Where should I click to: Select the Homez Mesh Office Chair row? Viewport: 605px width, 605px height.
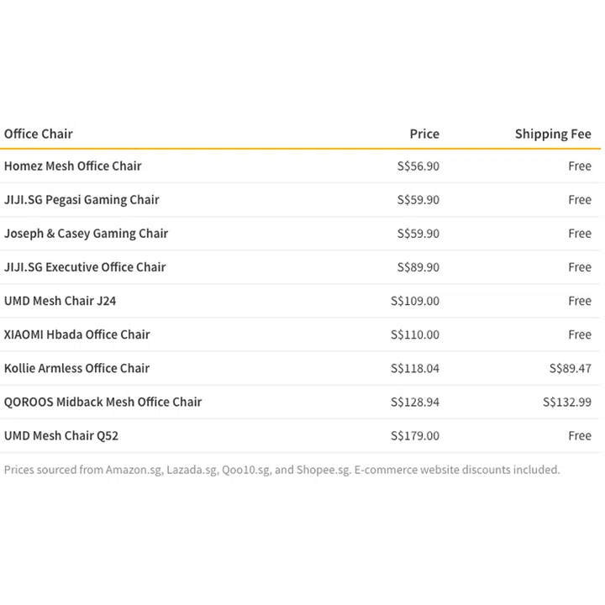coord(73,166)
